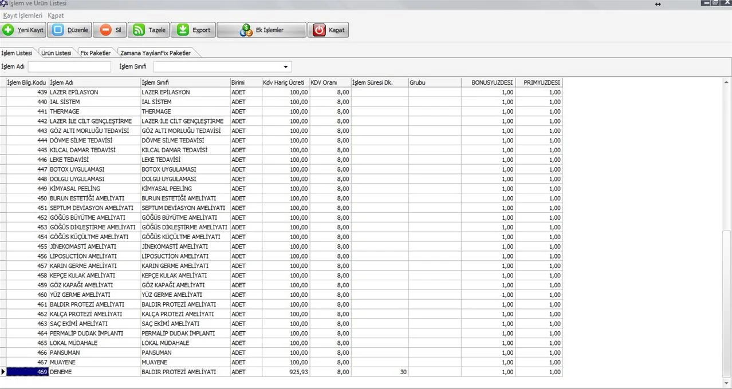Open the Fix Paketler tab
Image resolution: width=732 pixels, height=389 pixels.
coord(96,53)
